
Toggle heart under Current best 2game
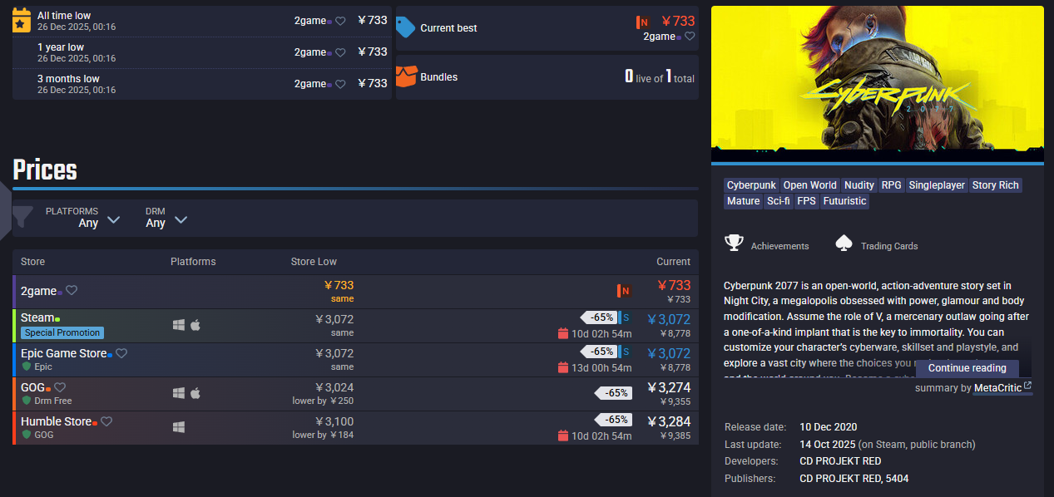[x=690, y=37]
